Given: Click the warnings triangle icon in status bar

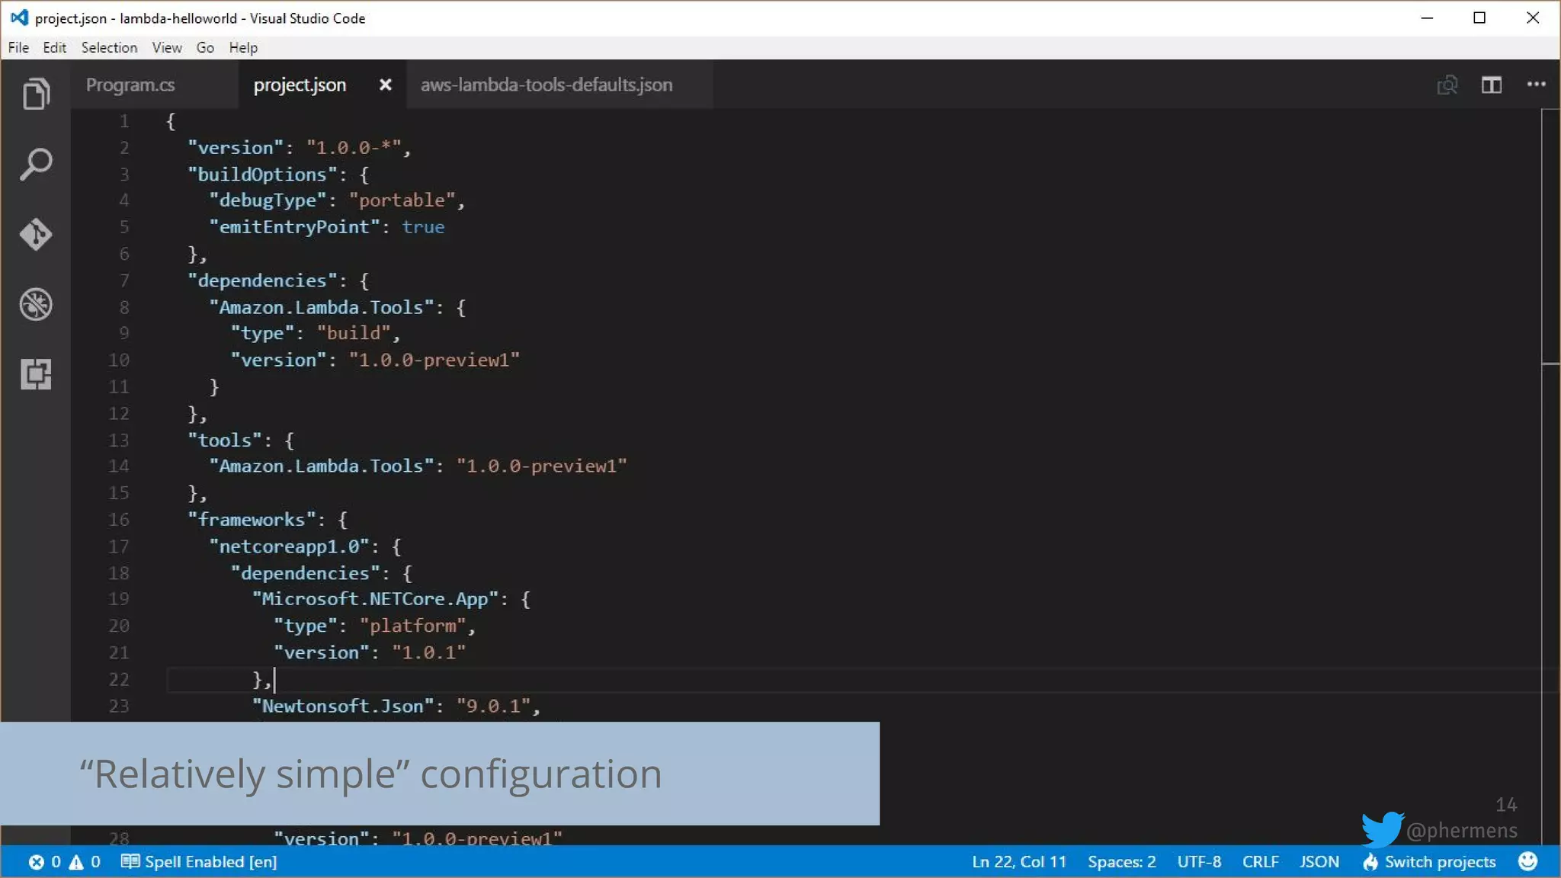Looking at the screenshot, I should pyautogui.click(x=76, y=862).
